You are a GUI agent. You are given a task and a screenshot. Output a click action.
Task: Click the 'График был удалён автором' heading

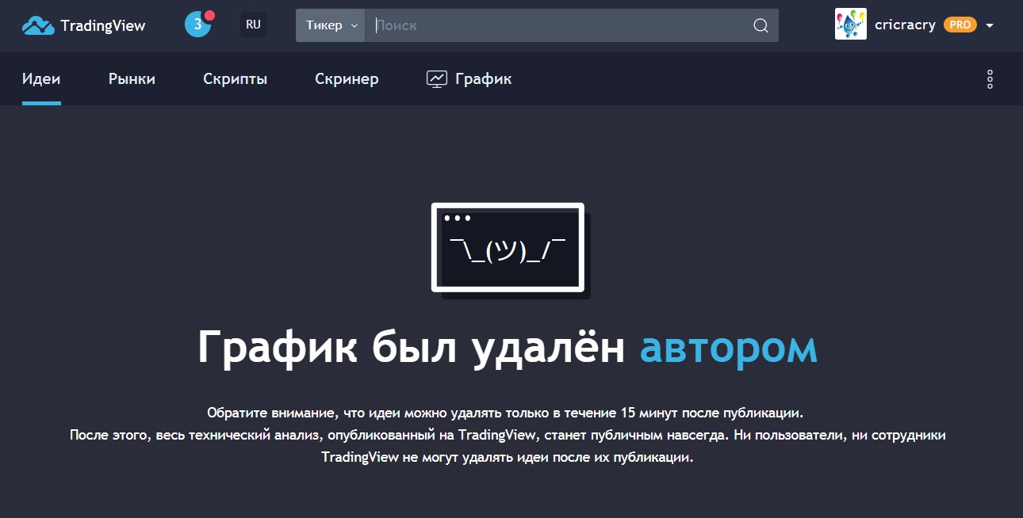508,347
